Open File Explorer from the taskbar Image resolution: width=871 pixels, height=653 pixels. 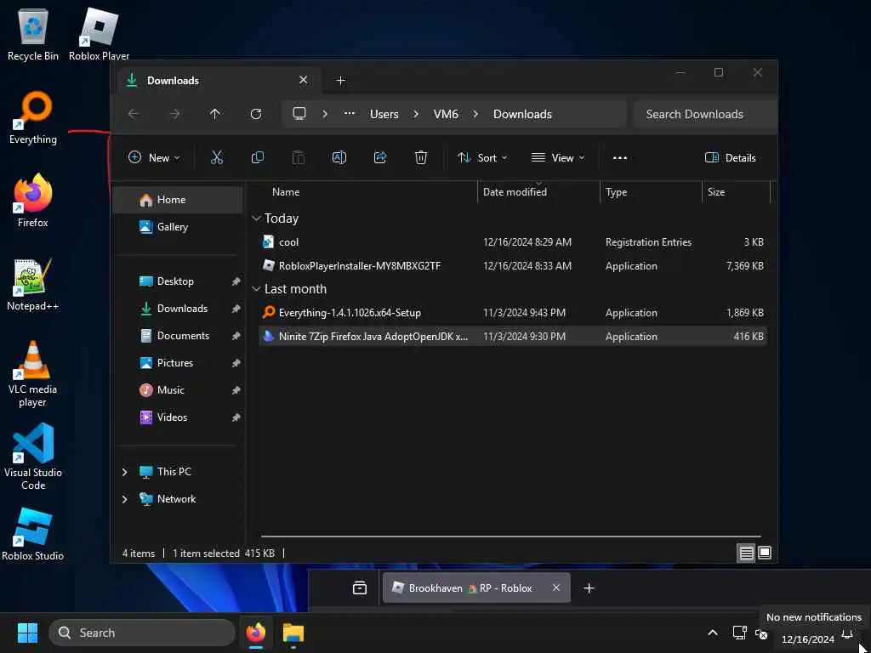(x=293, y=633)
